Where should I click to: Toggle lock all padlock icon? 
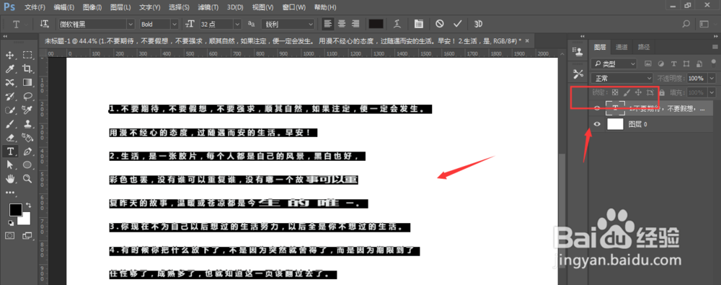pyautogui.click(x=662, y=92)
